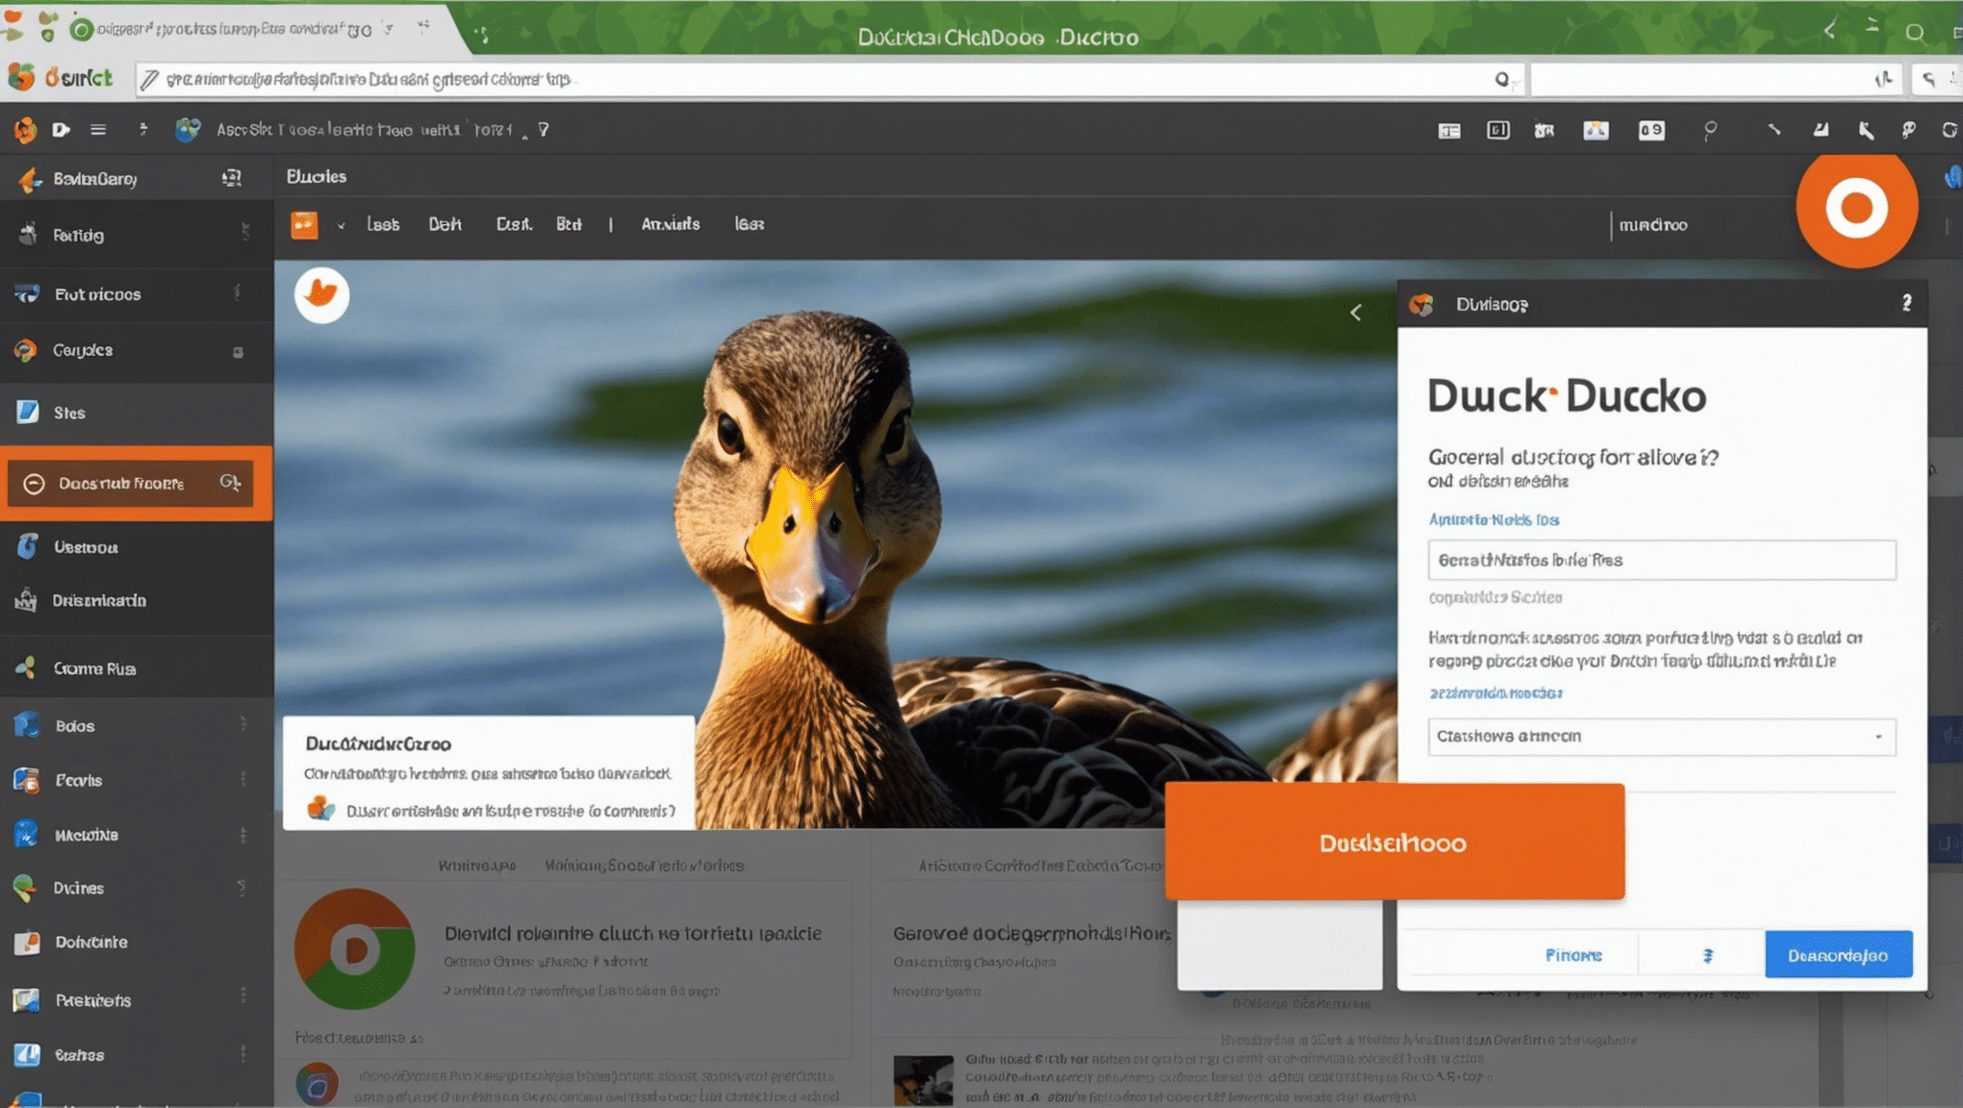Switch to the Dust tab
The width and height of the screenshot is (1963, 1108).
(x=514, y=225)
